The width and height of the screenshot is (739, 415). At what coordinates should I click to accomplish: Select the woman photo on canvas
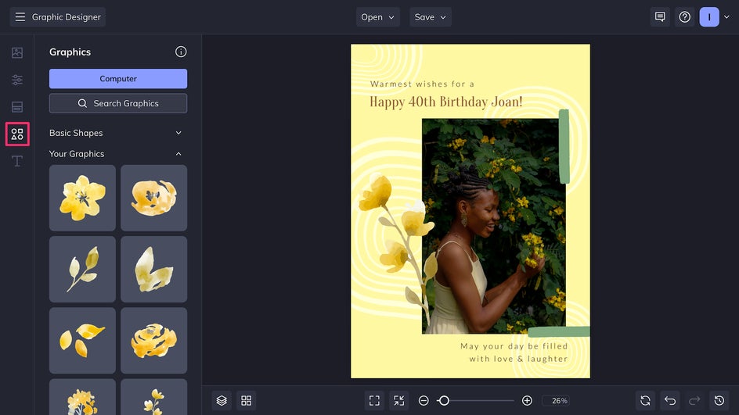493,226
